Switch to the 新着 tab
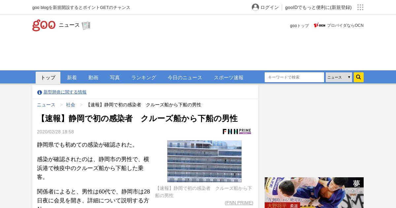This screenshot has width=396, height=208. pyautogui.click(x=72, y=78)
